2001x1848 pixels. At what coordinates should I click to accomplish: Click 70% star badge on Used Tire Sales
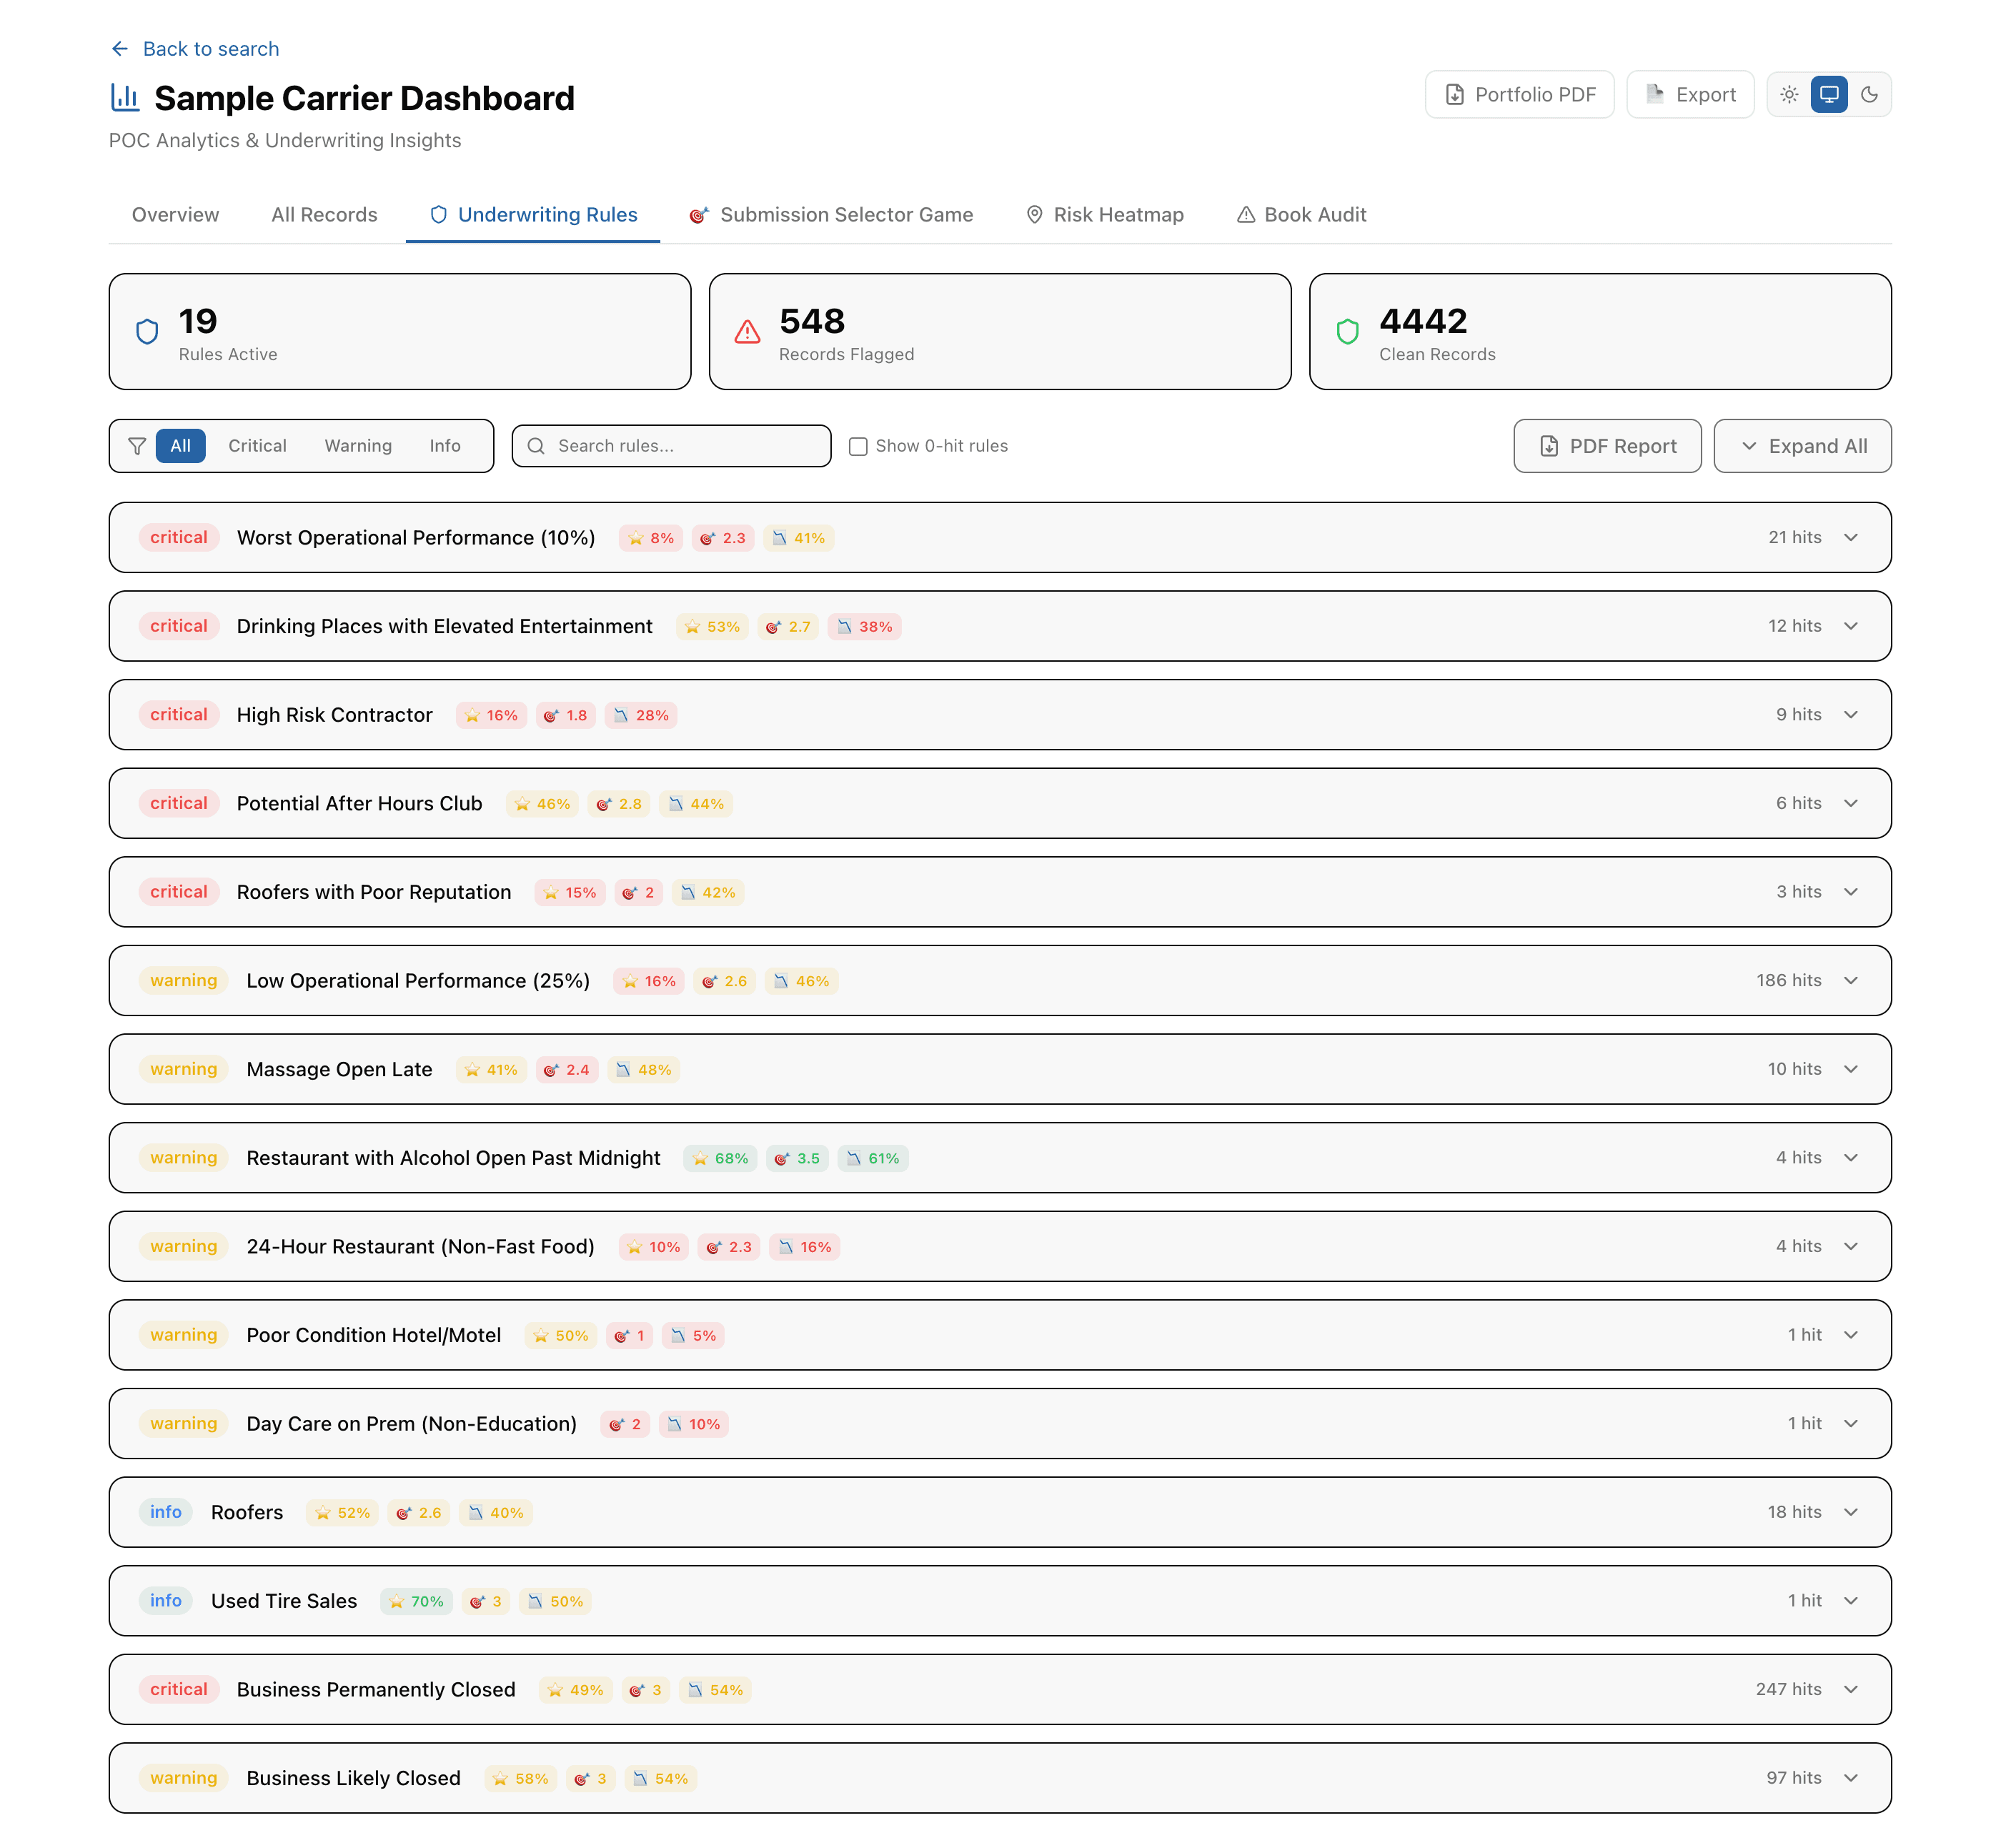coord(416,1602)
